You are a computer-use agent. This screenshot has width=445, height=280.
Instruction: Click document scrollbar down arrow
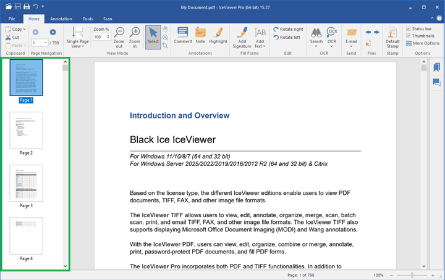click(424, 266)
